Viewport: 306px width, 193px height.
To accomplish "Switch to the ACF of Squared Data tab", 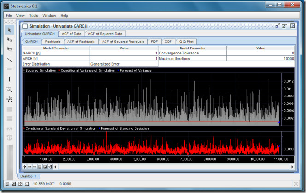I will pyautogui.click(x=105, y=34).
